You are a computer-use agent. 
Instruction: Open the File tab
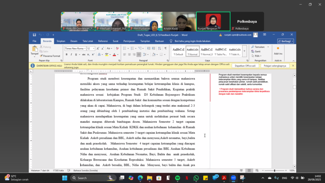(34, 41)
